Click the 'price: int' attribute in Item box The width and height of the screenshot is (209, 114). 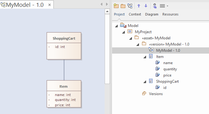click(62, 105)
